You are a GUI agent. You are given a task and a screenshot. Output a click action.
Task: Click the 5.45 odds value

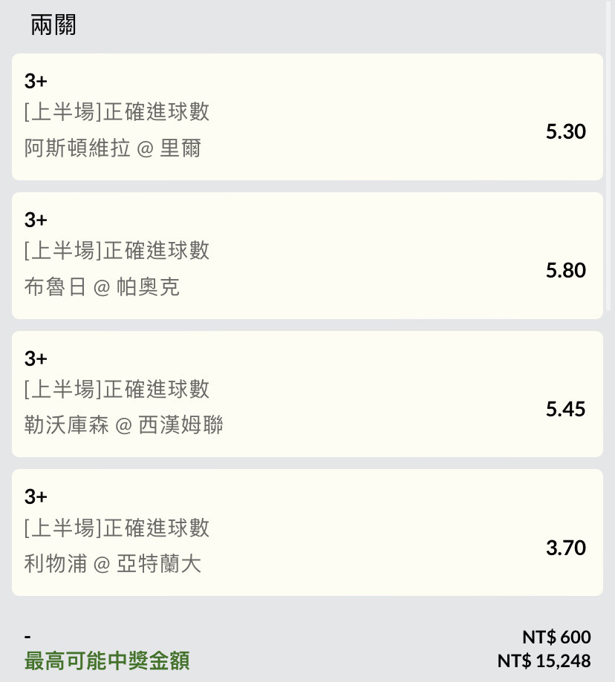click(566, 409)
